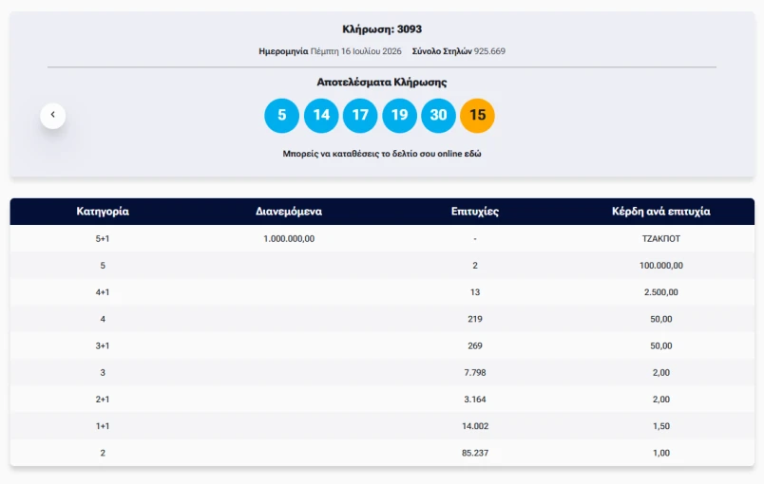Select the 1.000.000,00 distributed amount
This screenshot has height=484, width=764.
289,239
